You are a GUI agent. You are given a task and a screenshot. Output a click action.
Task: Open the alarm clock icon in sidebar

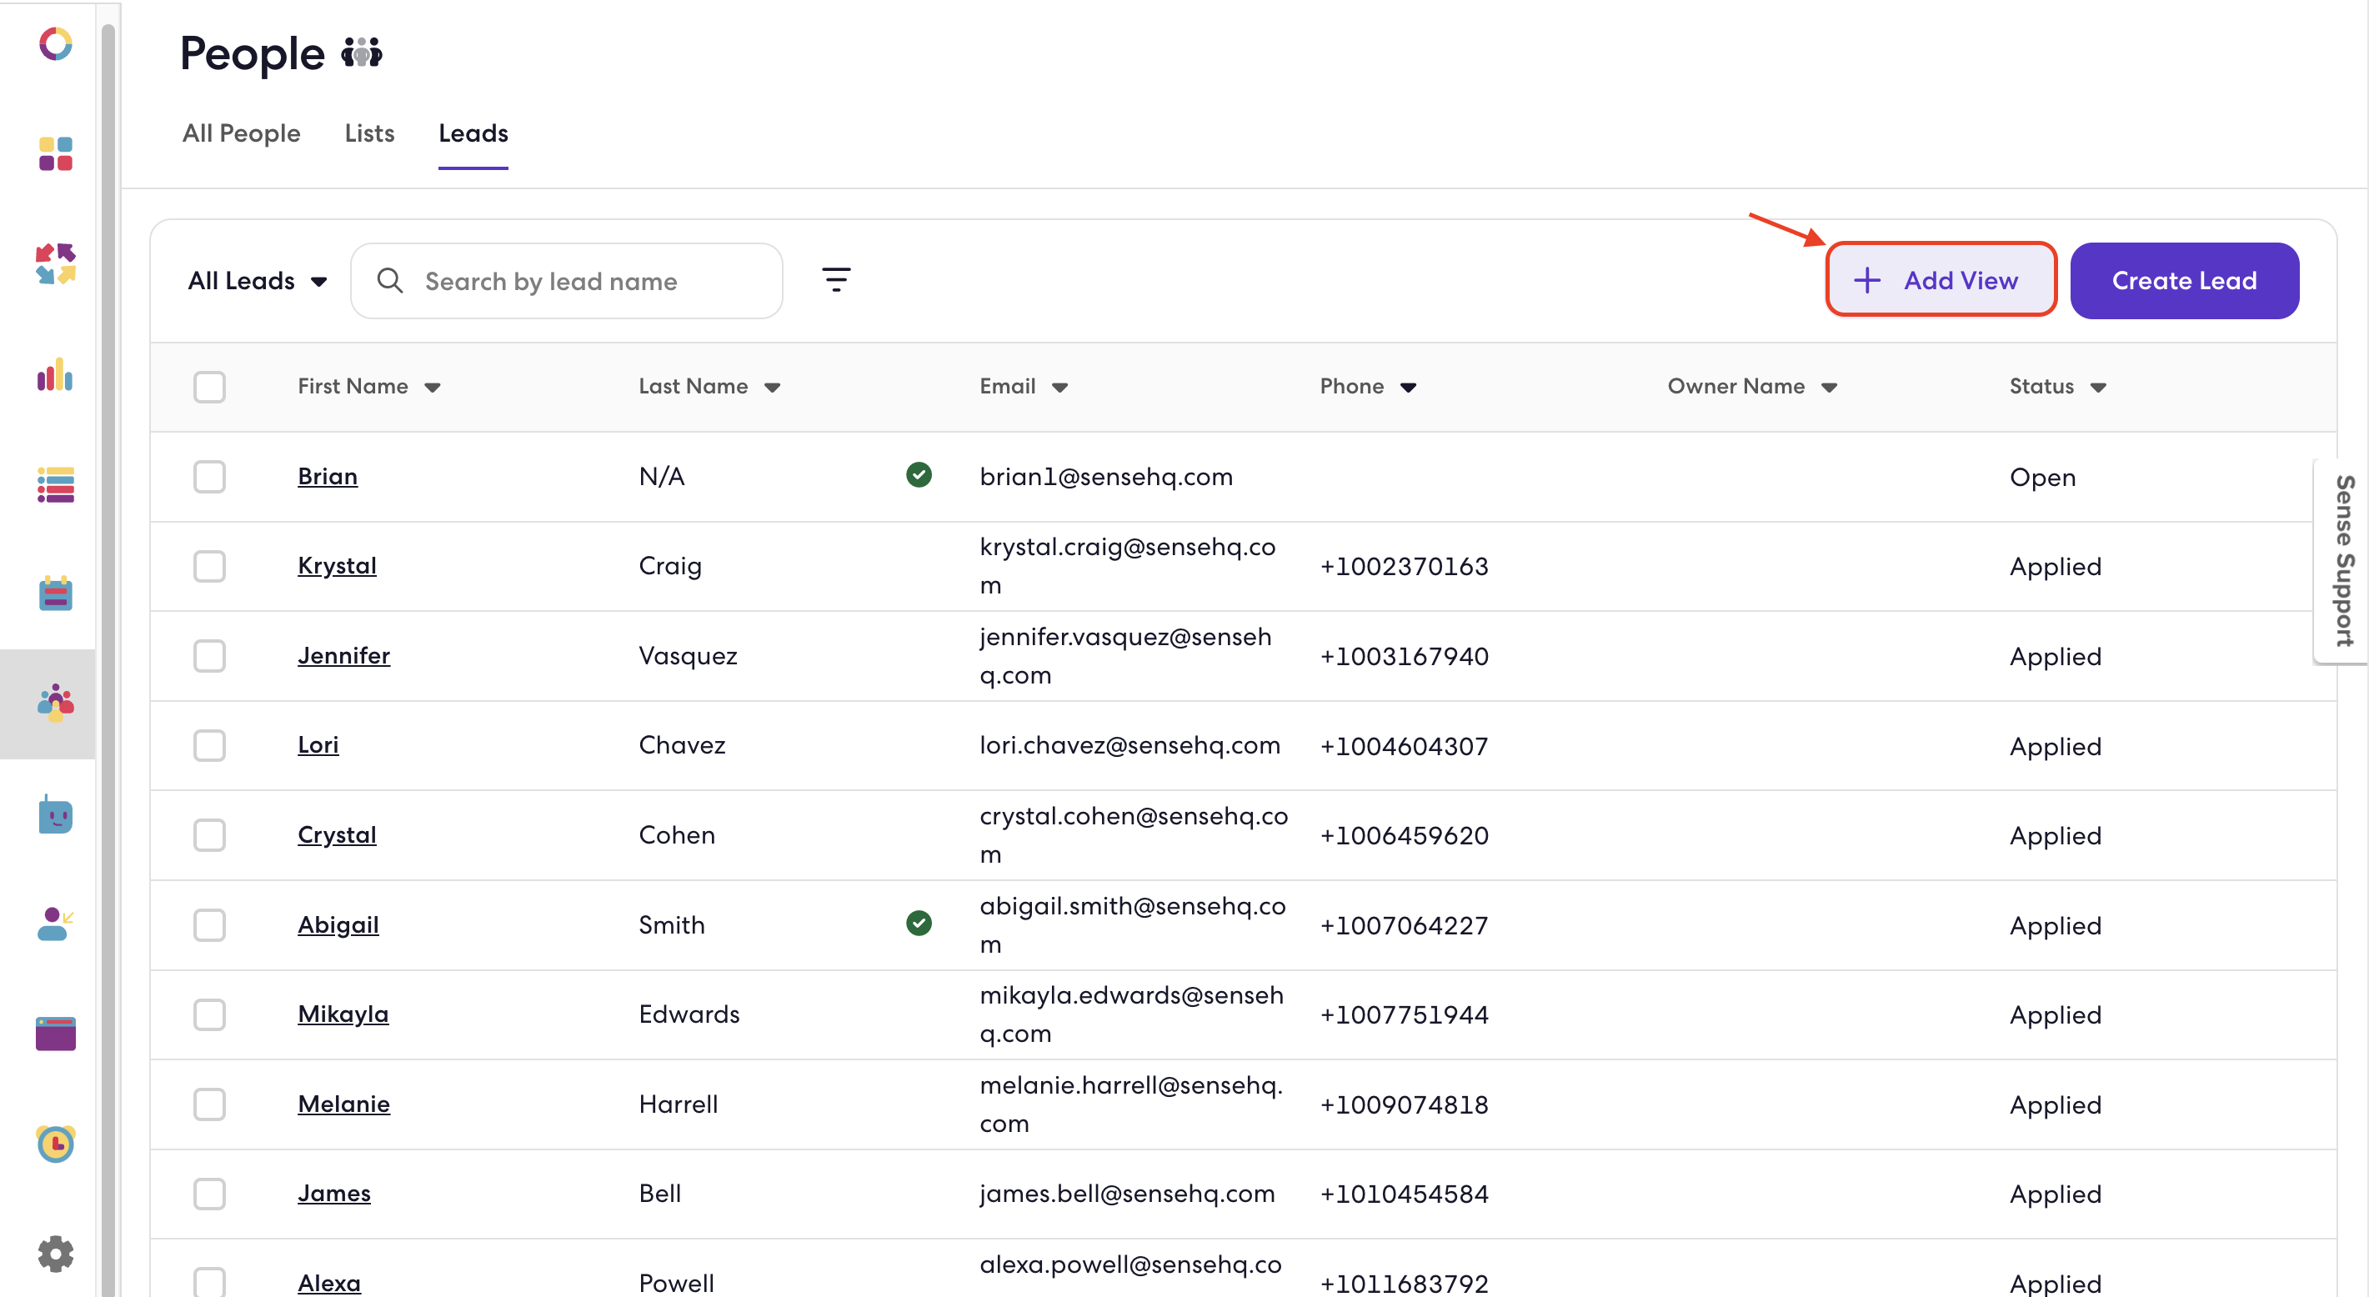tap(55, 1144)
